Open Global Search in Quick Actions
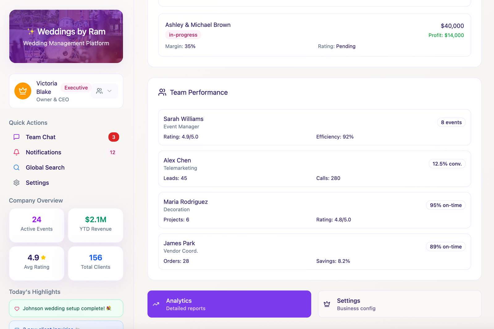Screen dimensions: 494x329 pos(45,167)
